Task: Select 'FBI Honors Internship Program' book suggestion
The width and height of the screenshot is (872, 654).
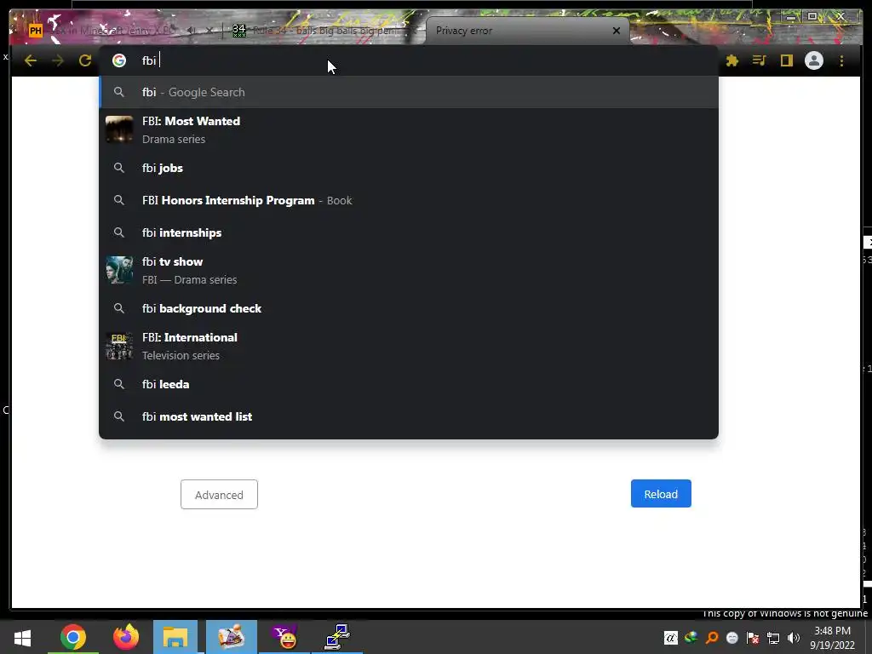Action: tap(409, 200)
